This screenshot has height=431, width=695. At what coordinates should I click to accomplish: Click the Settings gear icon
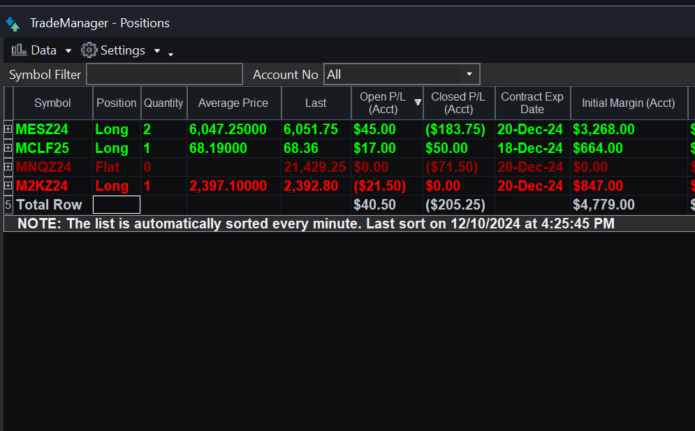[x=89, y=50]
